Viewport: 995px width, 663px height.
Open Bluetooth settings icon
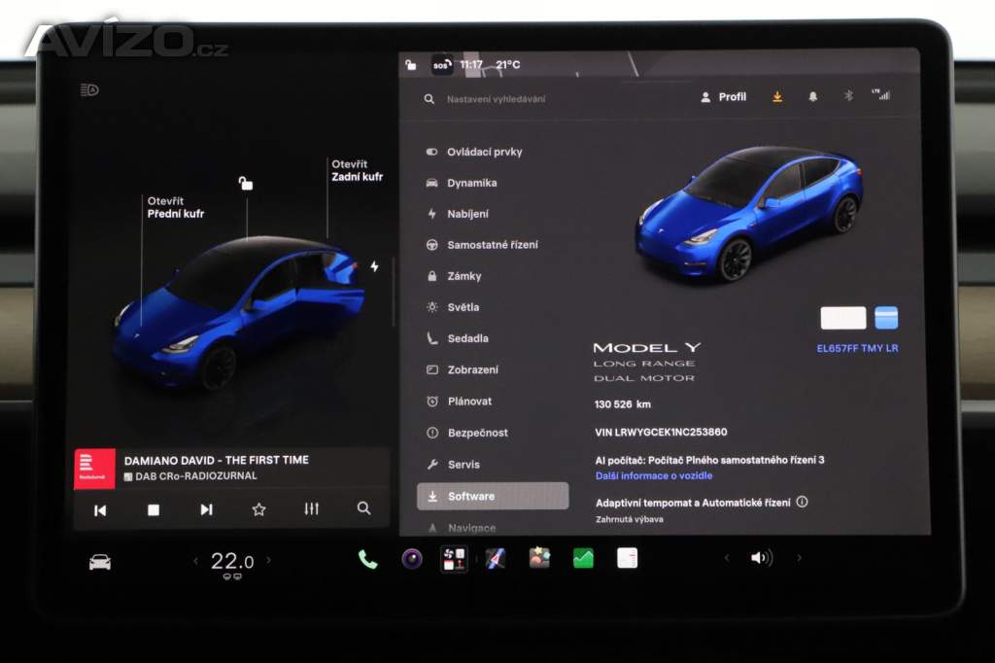click(x=848, y=96)
